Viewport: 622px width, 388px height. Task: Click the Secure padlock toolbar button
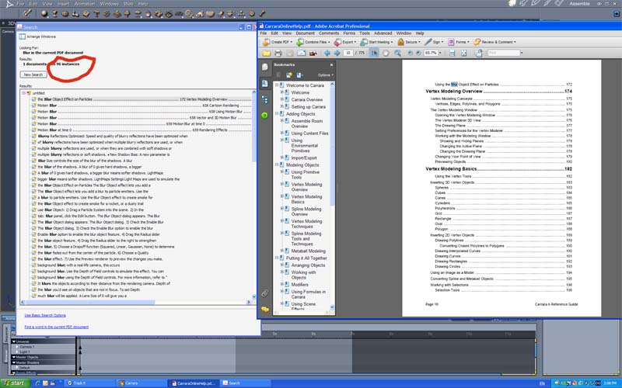coord(409,42)
